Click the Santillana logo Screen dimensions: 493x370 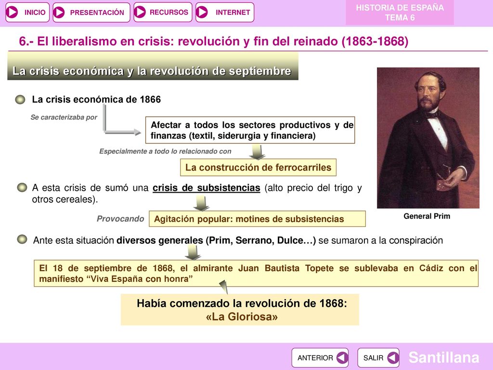tap(443, 357)
